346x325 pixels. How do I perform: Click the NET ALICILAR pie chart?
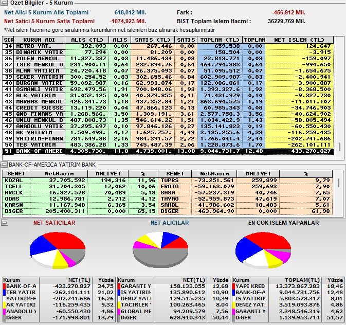coord(160,249)
